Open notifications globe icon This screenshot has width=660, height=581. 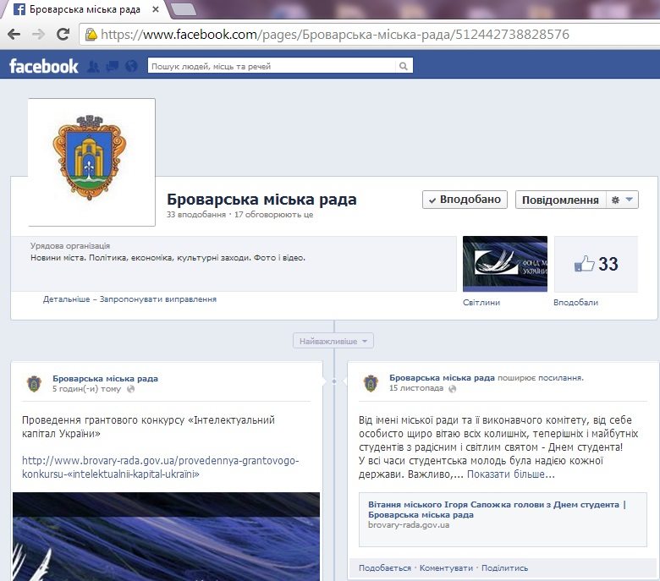[x=131, y=66]
